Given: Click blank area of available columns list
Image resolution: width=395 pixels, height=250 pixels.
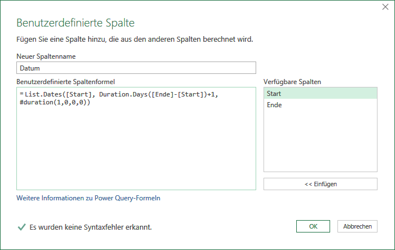Looking at the screenshot, I should (321, 141).
